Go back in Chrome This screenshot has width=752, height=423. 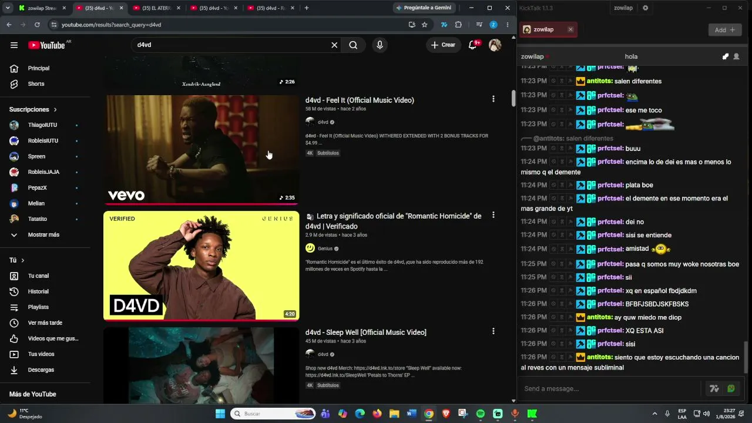(9, 25)
